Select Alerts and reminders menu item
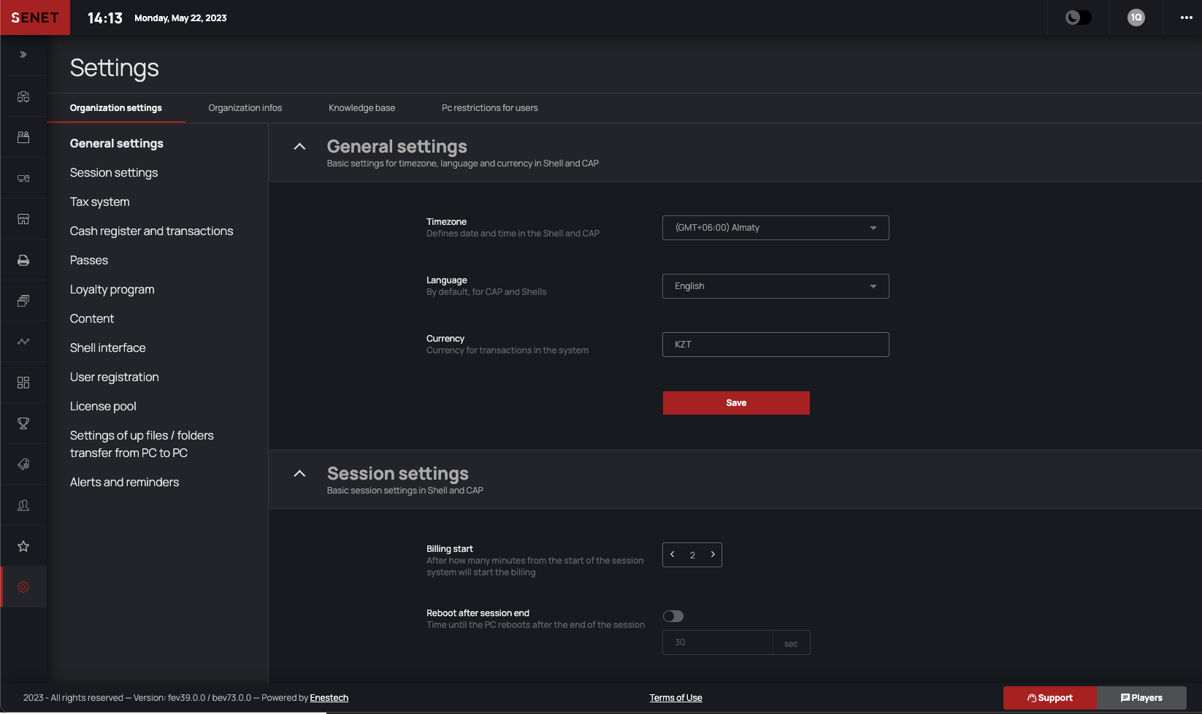Screen dimensions: 1202x714 coord(125,483)
